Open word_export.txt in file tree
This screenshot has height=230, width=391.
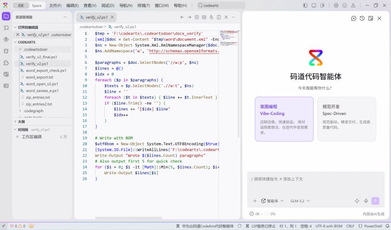(x=39, y=77)
